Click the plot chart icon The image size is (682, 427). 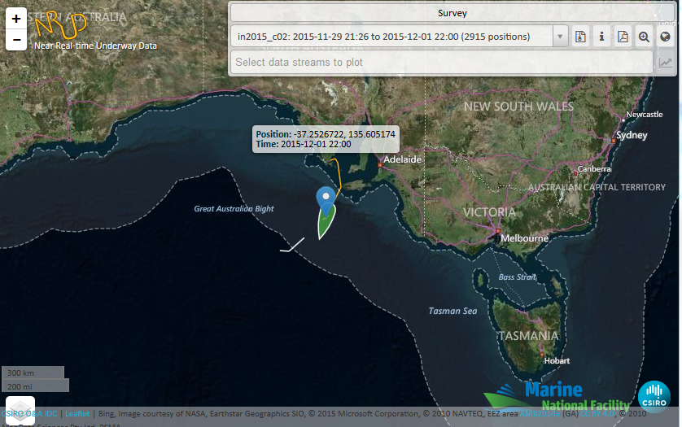click(x=665, y=62)
